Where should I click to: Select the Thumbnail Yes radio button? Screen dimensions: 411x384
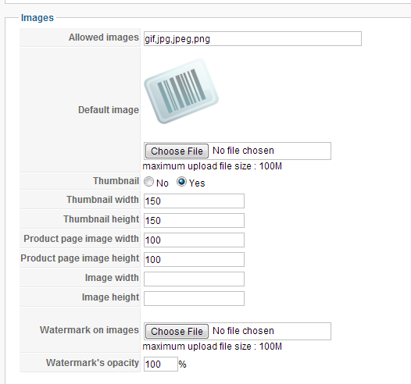[x=181, y=182]
